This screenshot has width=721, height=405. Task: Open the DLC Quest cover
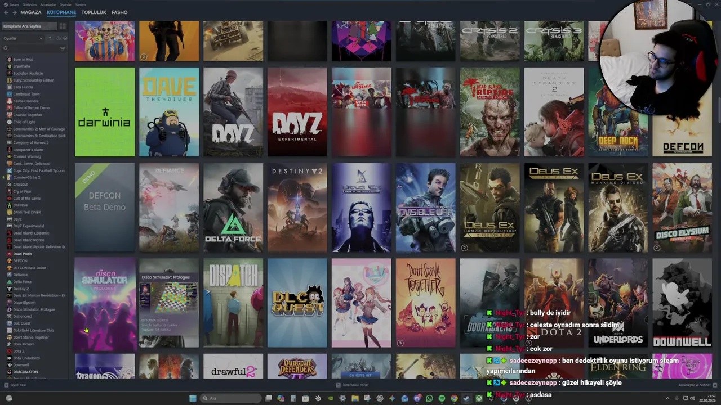(x=297, y=303)
